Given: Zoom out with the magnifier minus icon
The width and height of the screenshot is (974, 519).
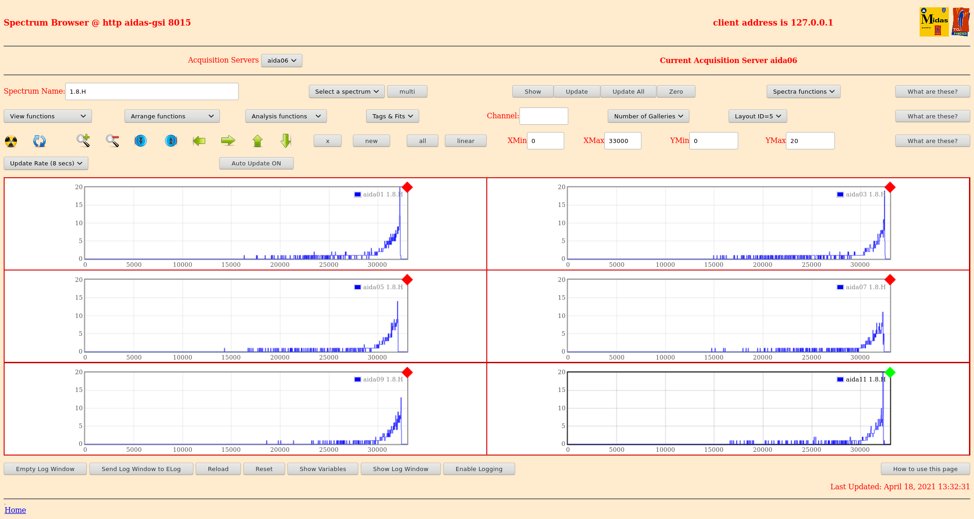Looking at the screenshot, I should click(x=112, y=141).
